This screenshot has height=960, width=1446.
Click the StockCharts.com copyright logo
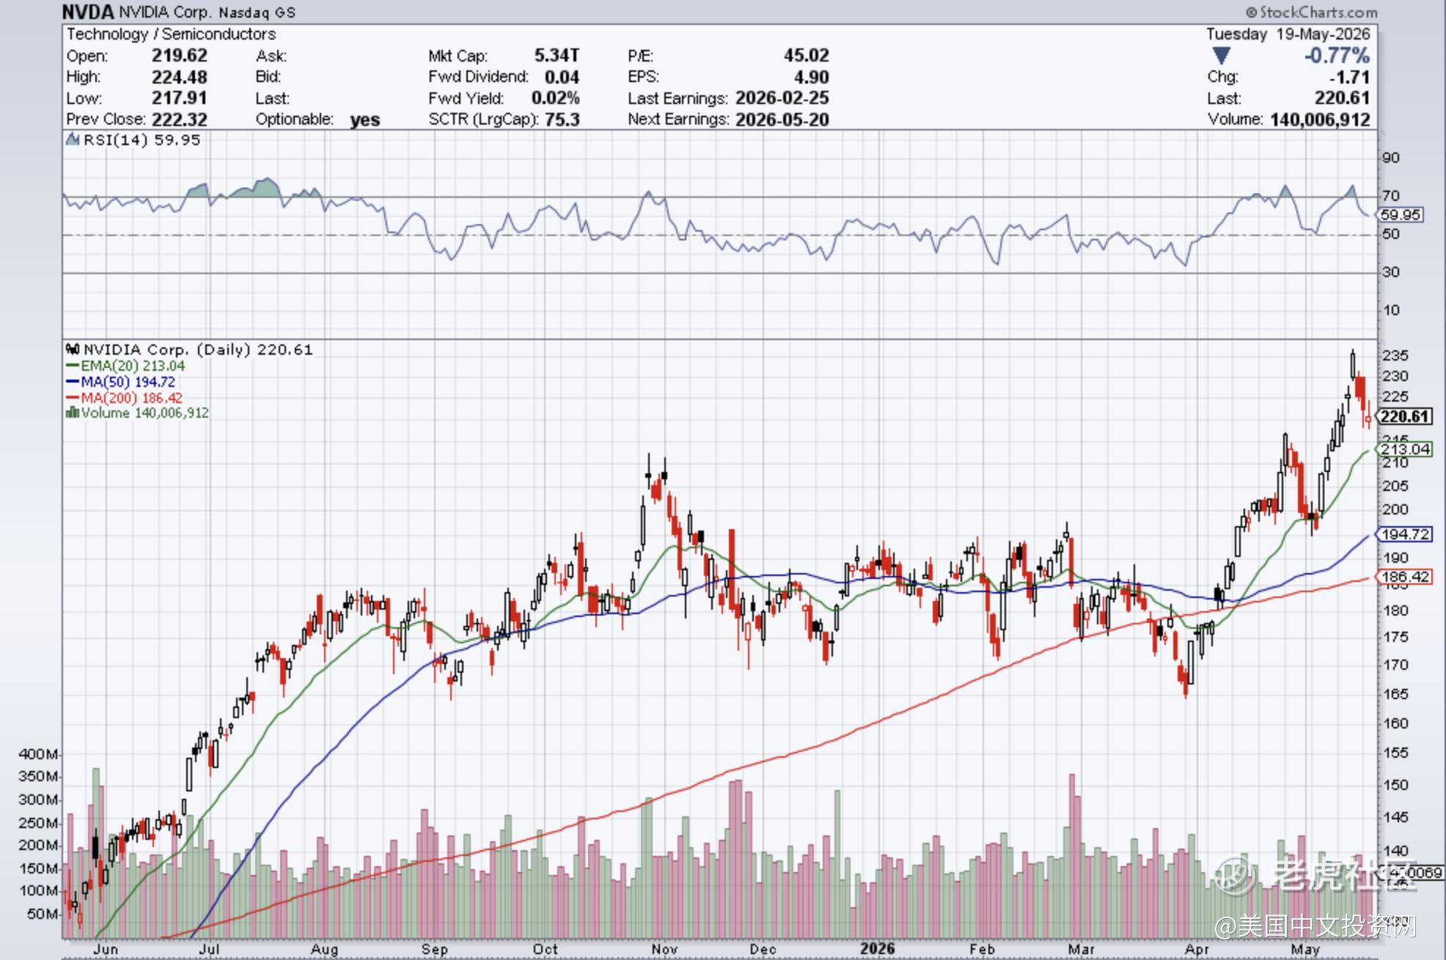point(1311,12)
